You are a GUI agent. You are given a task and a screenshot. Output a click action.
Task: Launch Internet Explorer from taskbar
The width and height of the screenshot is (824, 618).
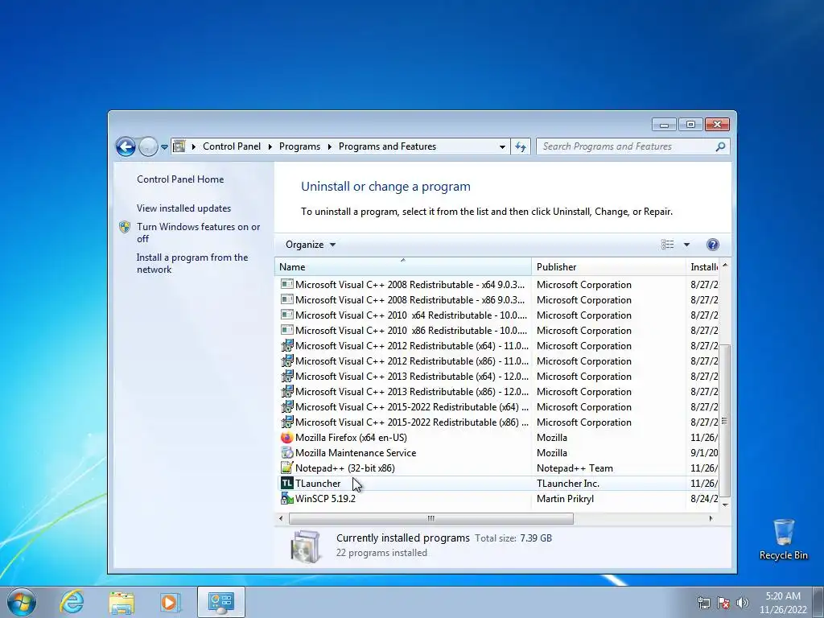(x=72, y=602)
